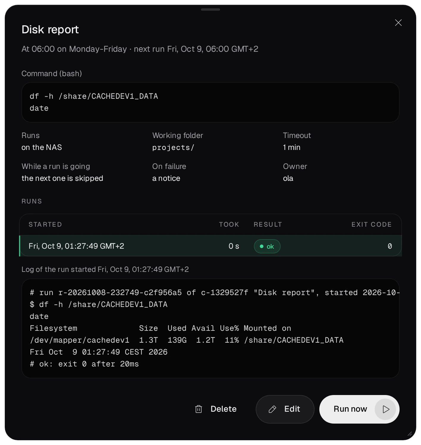This screenshot has width=421, height=445.
Task: Click the EXIT CODE column header
Action: click(371, 225)
